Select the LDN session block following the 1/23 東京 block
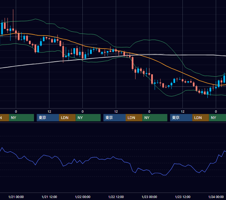 (x=201, y=118)
